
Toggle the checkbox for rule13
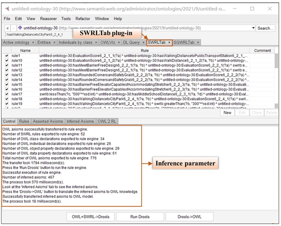(6, 75)
